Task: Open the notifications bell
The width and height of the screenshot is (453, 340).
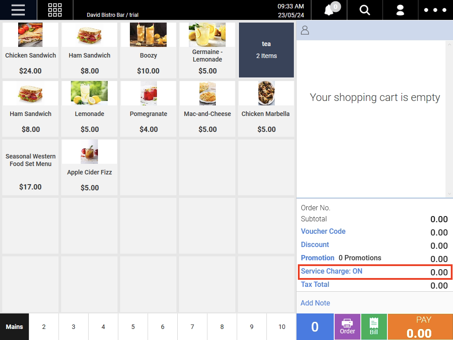Action: tap(329, 10)
